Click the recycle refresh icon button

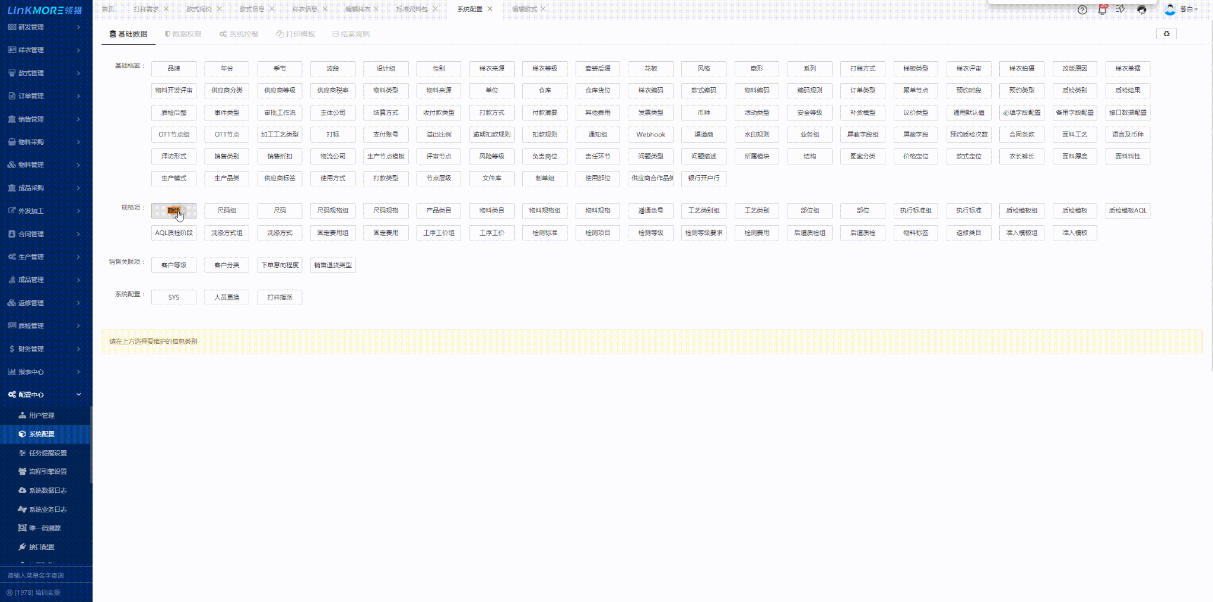1166,34
